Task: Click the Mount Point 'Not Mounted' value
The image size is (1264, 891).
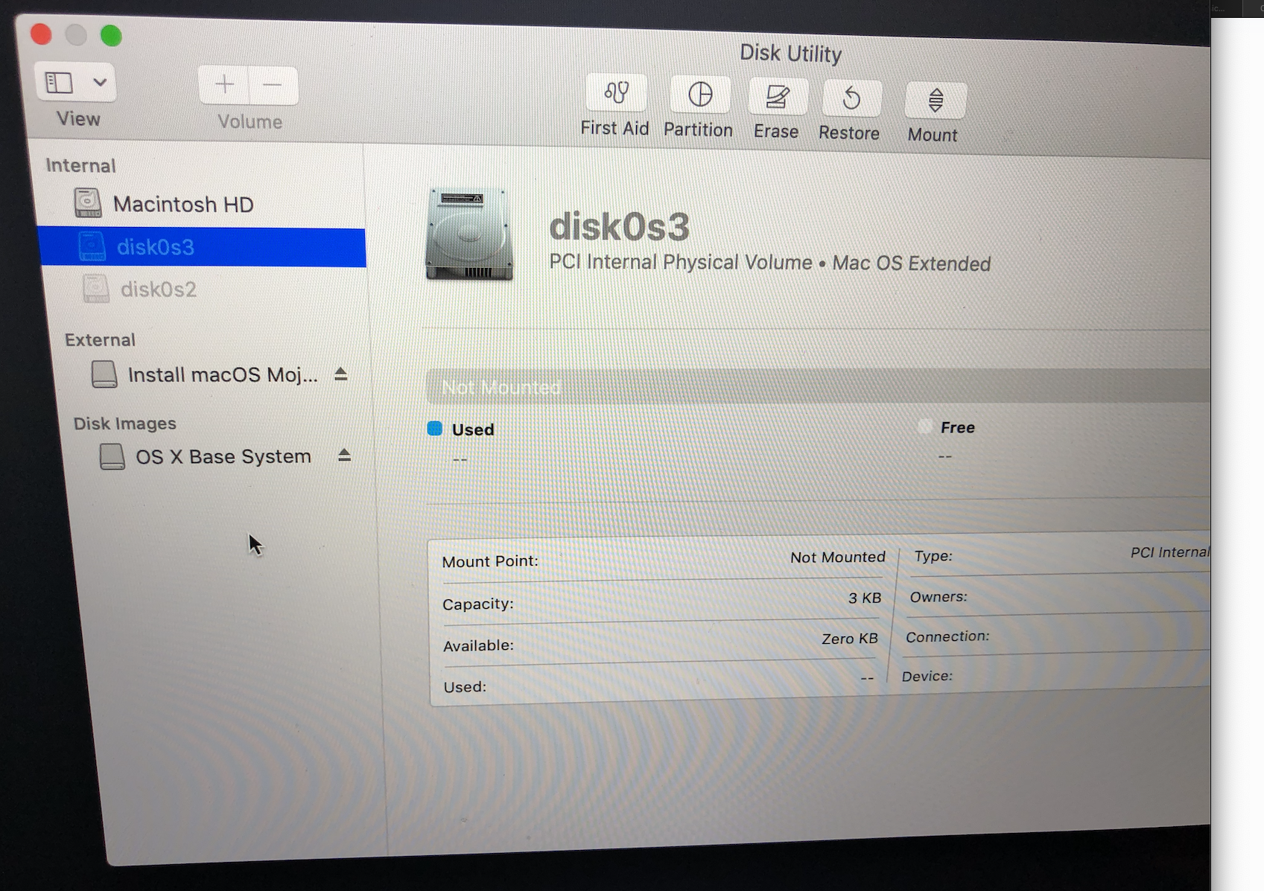Action: 838,557
